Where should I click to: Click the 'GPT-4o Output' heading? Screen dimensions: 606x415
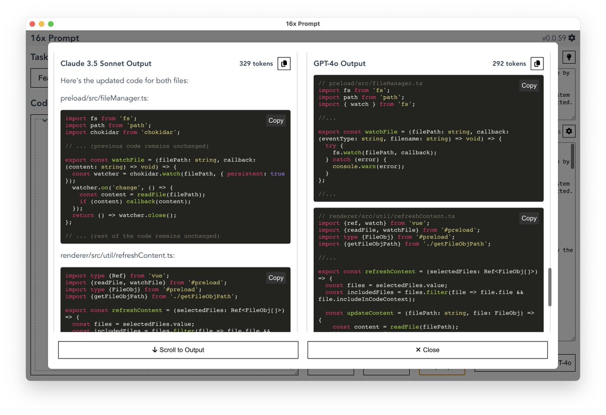pos(339,64)
